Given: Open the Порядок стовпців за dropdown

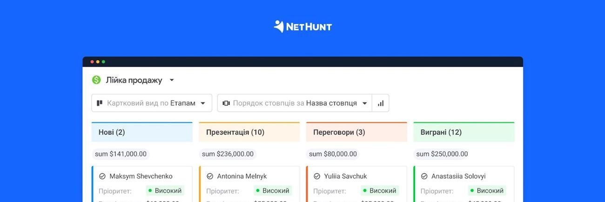Looking at the screenshot, I should tap(295, 103).
